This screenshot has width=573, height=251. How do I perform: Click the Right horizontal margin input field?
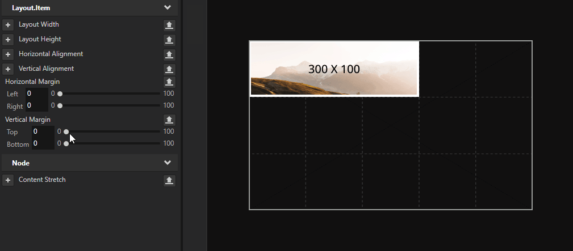pos(36,105)
